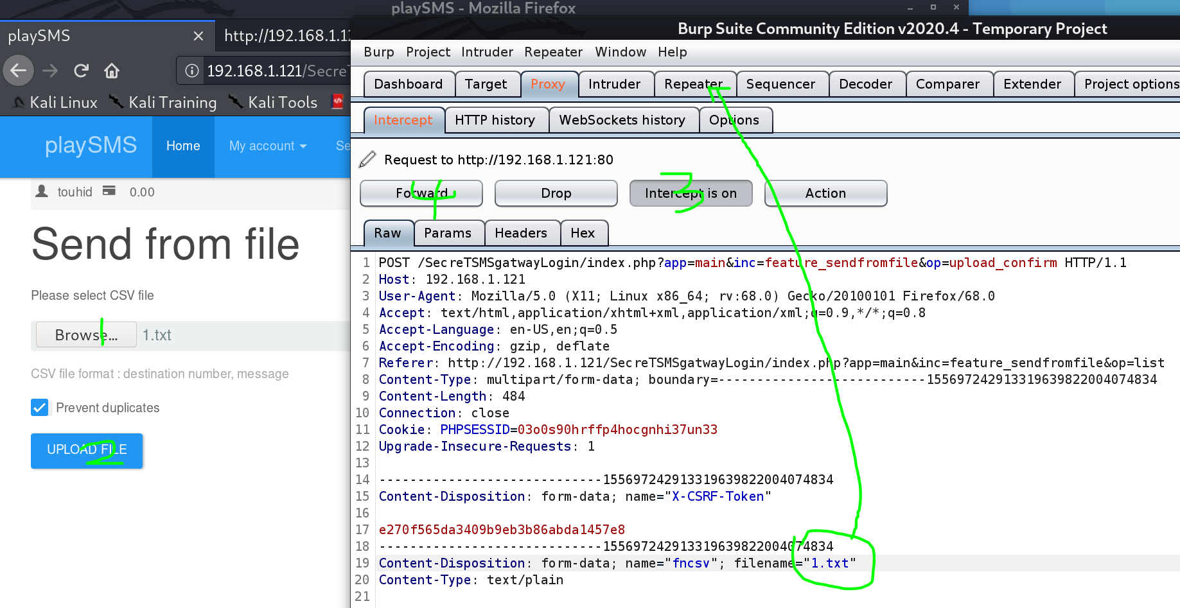Open the Intruder menu in menu bar
The width and height of the screenshot is (1180, 608).
(x=487, y=52)
